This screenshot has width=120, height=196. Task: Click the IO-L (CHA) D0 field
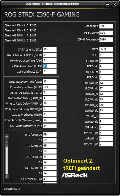point(50,157)
